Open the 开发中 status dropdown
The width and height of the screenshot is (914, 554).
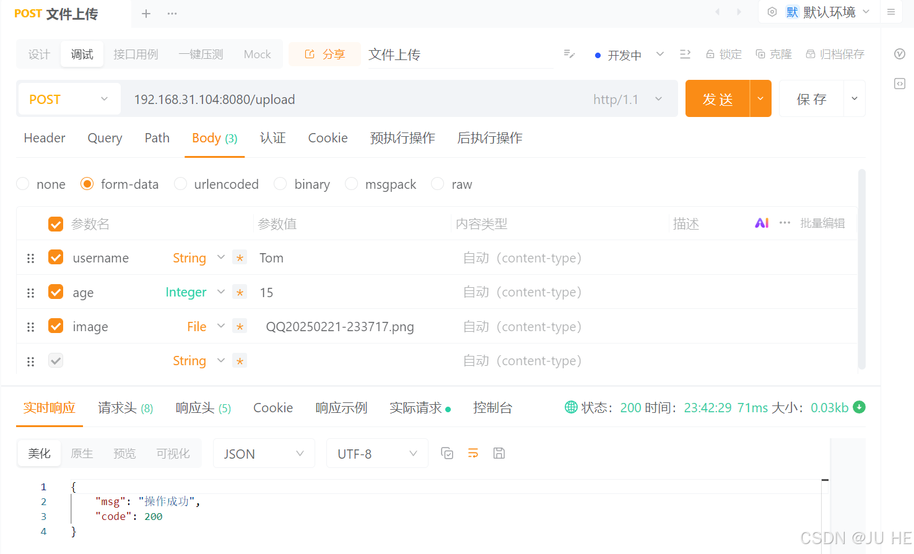coord(629,55)
